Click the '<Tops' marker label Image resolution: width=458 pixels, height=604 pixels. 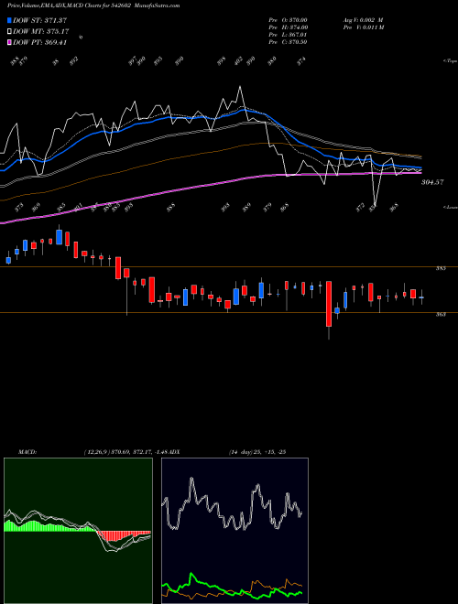451,61
